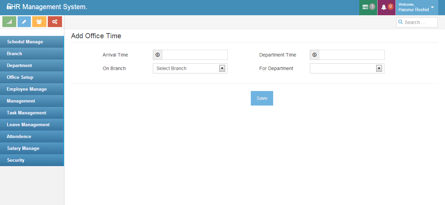Select Employee Manage sidebar item
Image resolution: width=445 pixels, height=205 pixels.
[x=27, y=89]
